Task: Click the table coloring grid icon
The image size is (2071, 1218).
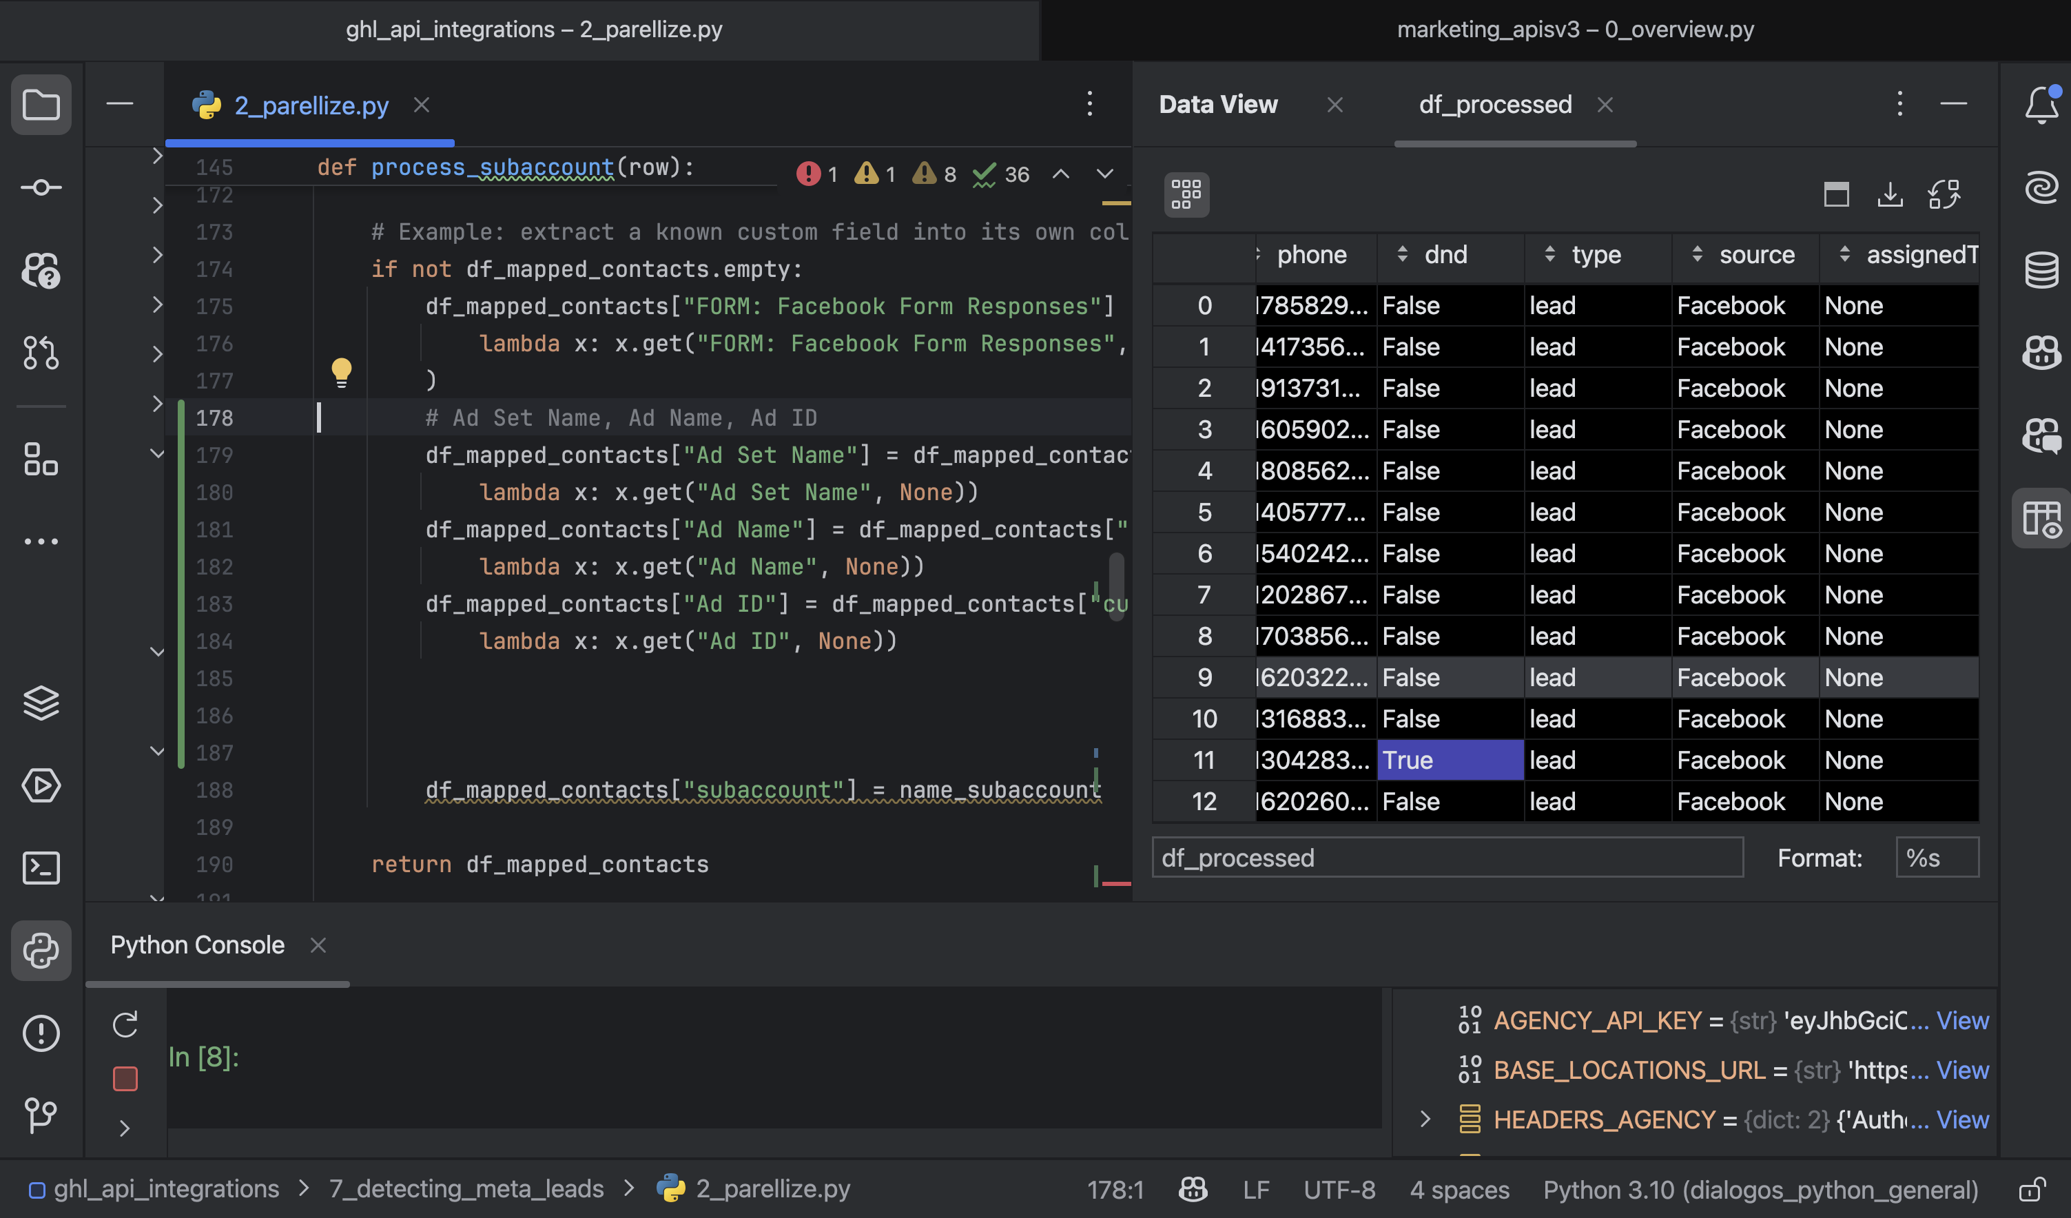Action: (1186, 194)
